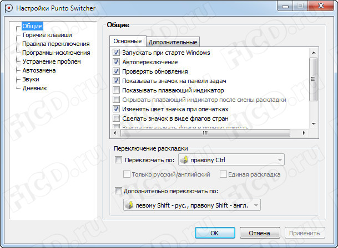Click the horizontal scrollbar thumb
Screen dimensions: 338x248
(205, 133)
